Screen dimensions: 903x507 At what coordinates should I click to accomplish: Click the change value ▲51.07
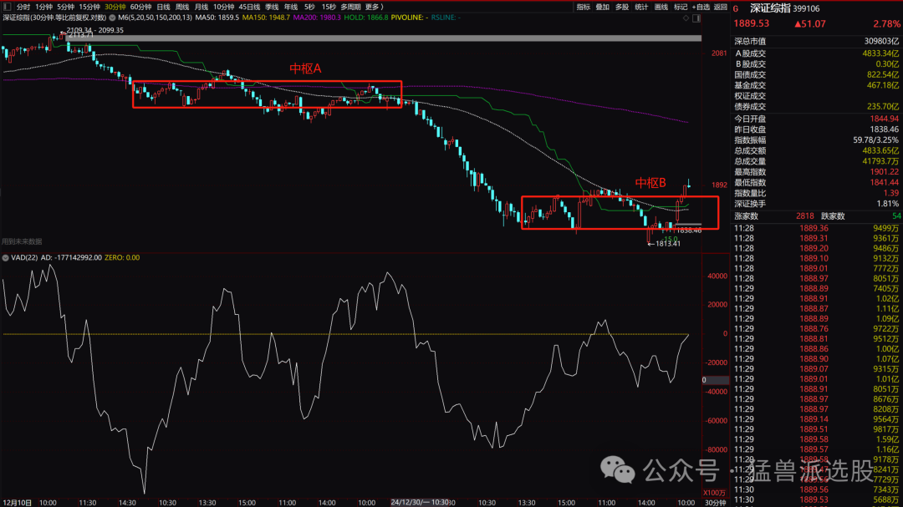(809, 23)
